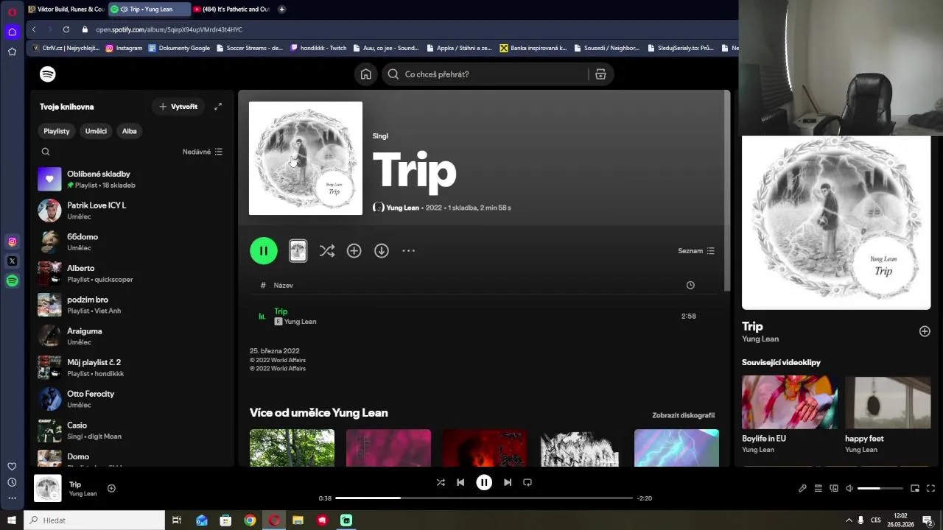Select the Playlisty filter chip

point(57,131)
